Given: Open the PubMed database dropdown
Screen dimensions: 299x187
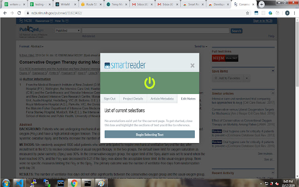Looking at the screenshot, I should click(68, 30).
